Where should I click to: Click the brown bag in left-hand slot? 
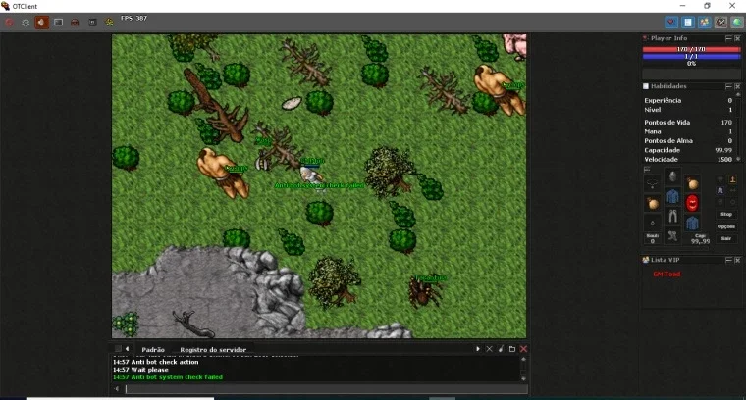[653, 203]
